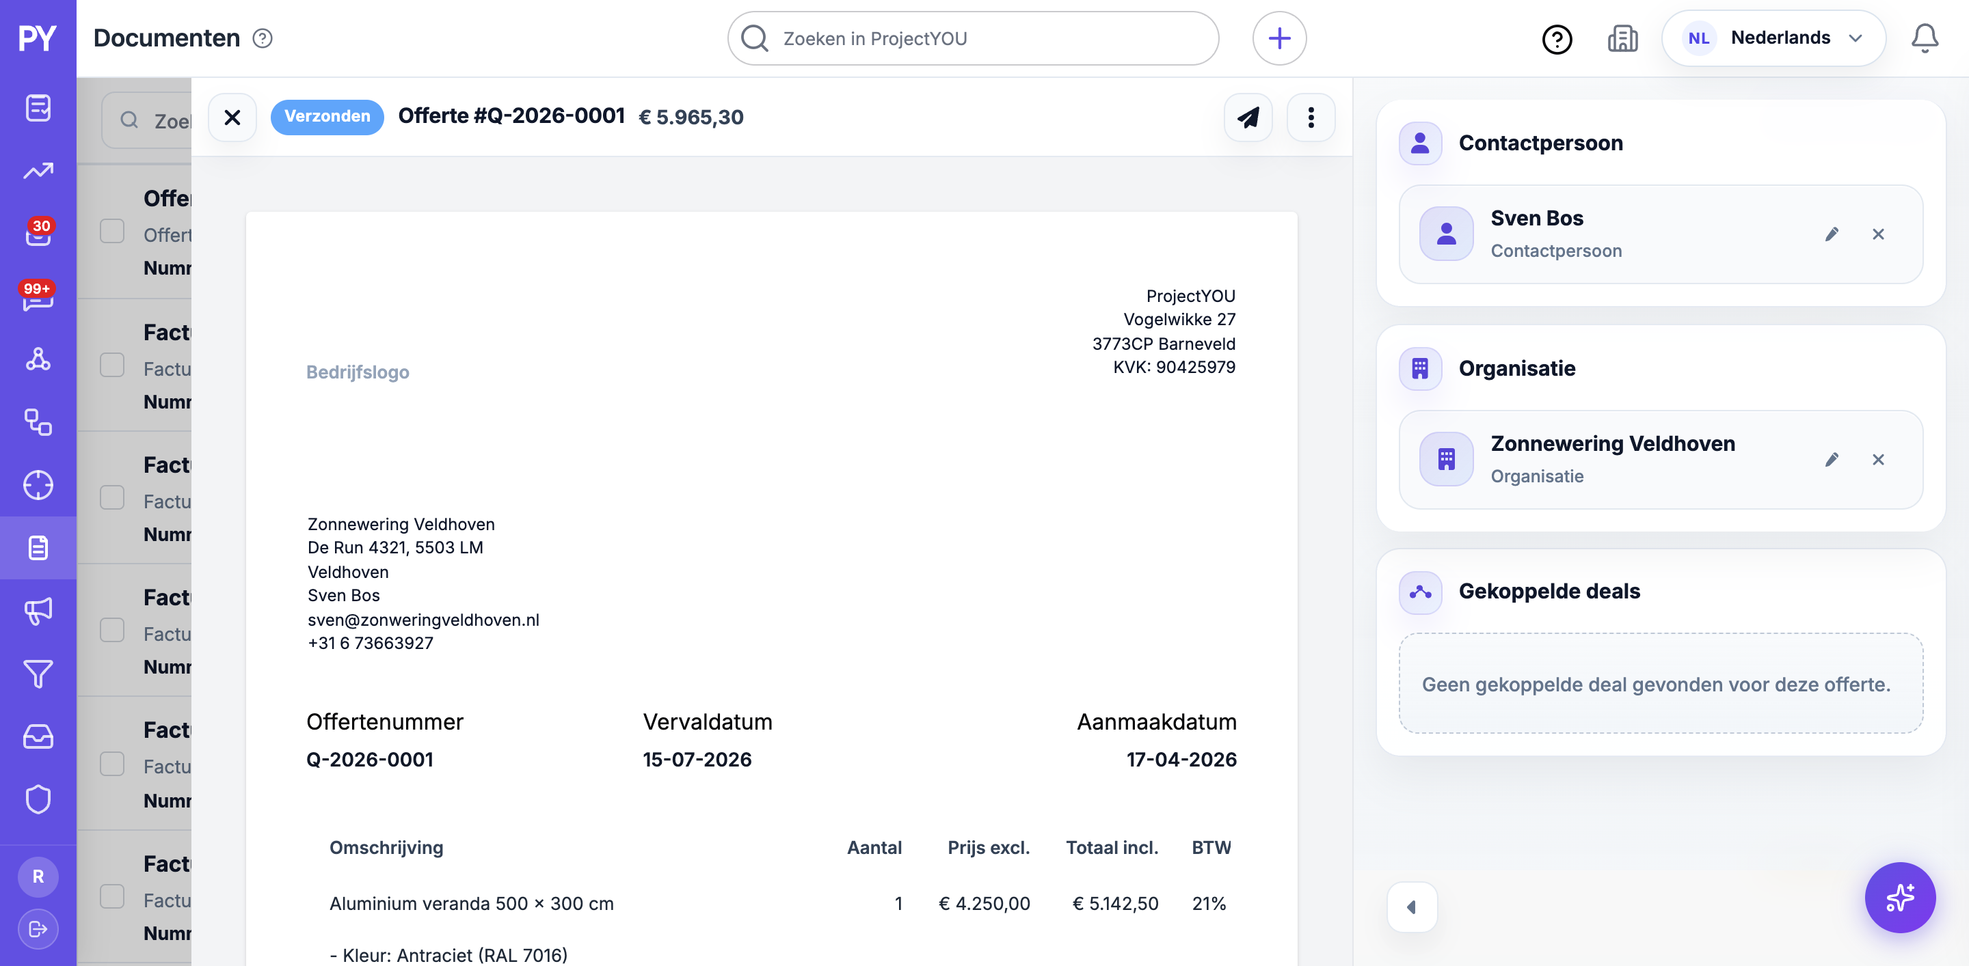This screenshot has width=1969, height=966.
Task: Open the R user avatar
Action: coord(38,877)
